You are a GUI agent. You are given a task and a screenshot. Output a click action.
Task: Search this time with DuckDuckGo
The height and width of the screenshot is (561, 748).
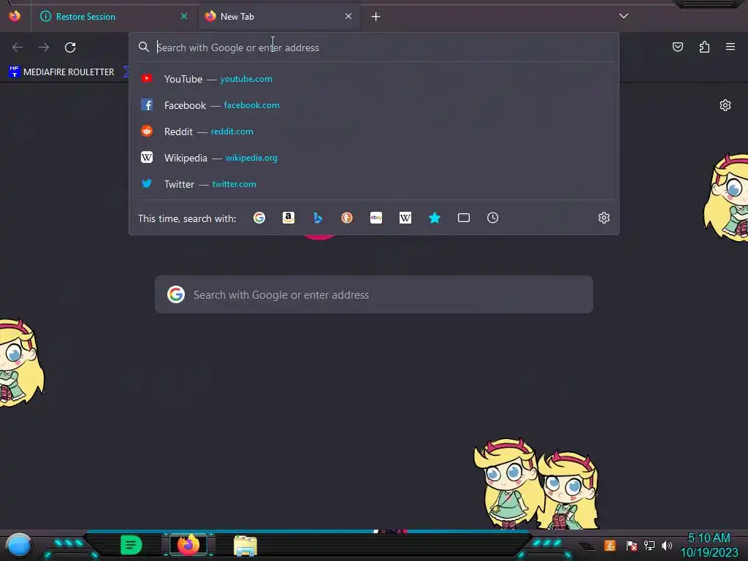click(347, 218)
